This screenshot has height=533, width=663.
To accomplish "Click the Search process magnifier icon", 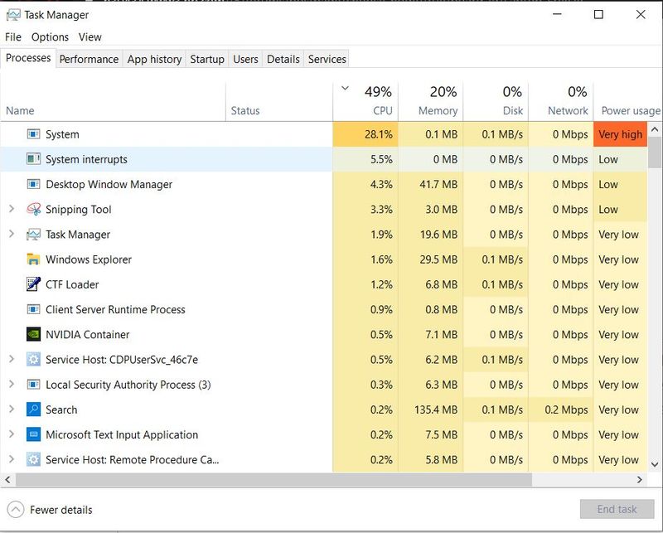I will [33, 409].
